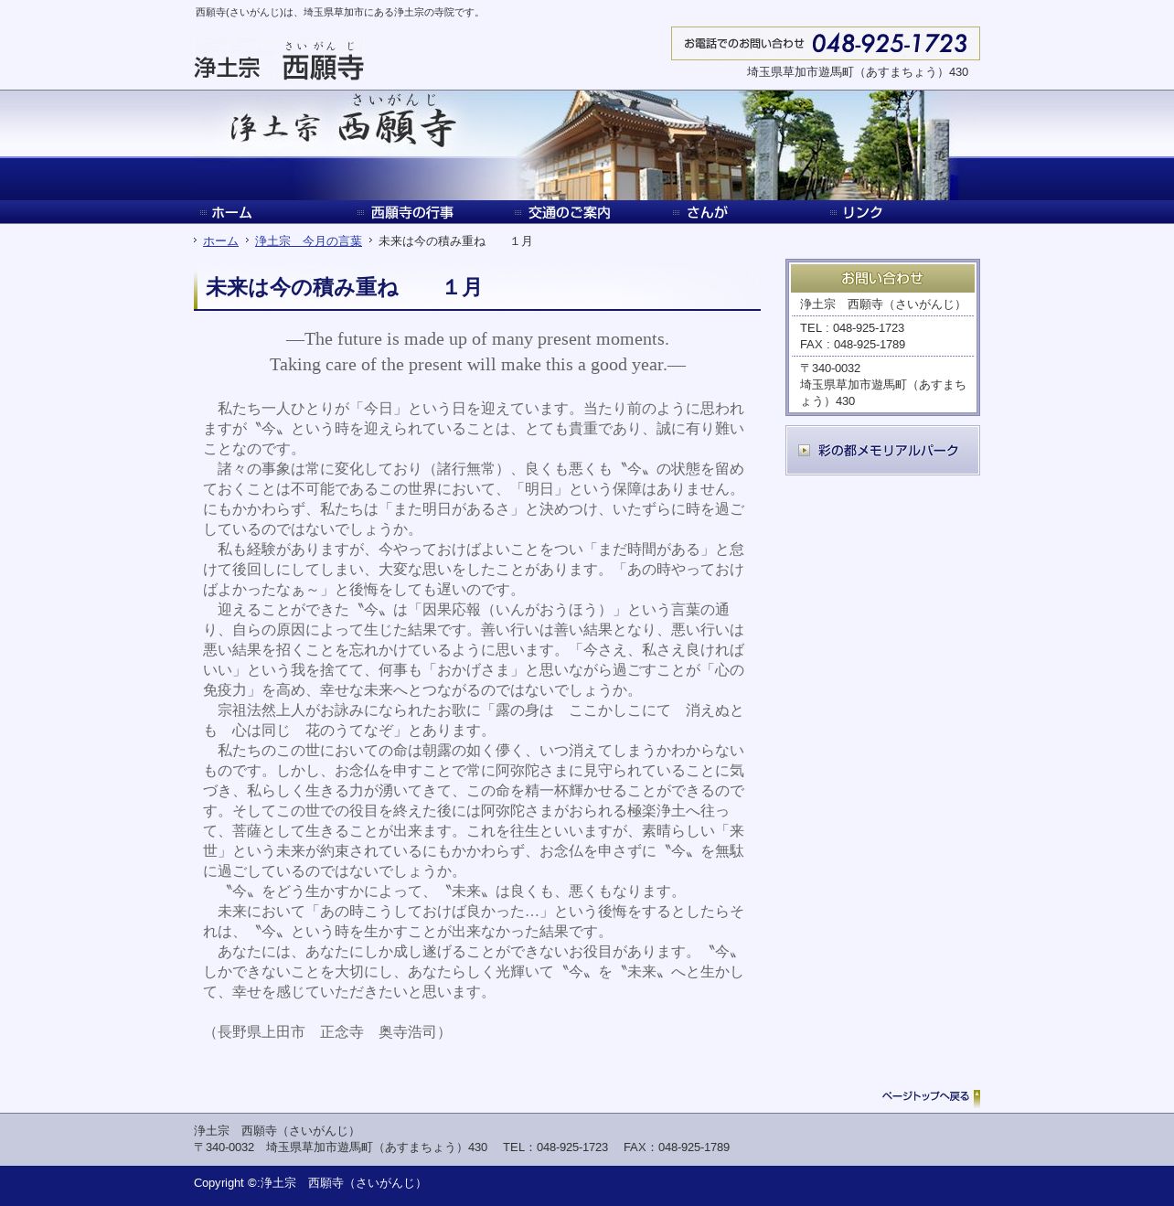Click ページトップへ戻る link
The height and width of the screenshot is (1206, 1174).
tap(925, 1096)
